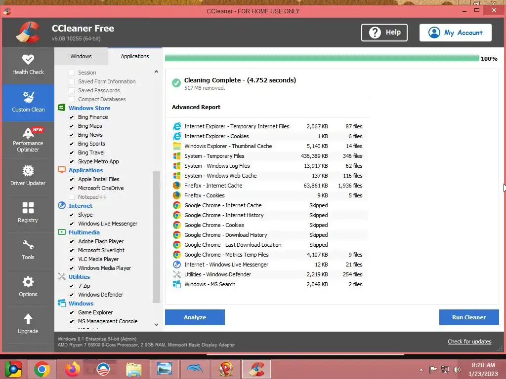Go to the Registry cleaner
The image size is (506, 379).
[x=28, y=213]
